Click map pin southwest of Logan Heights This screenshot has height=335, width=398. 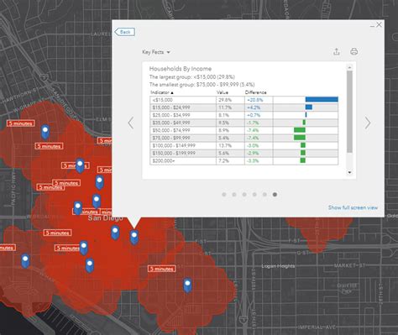click(x=187, y=285)
